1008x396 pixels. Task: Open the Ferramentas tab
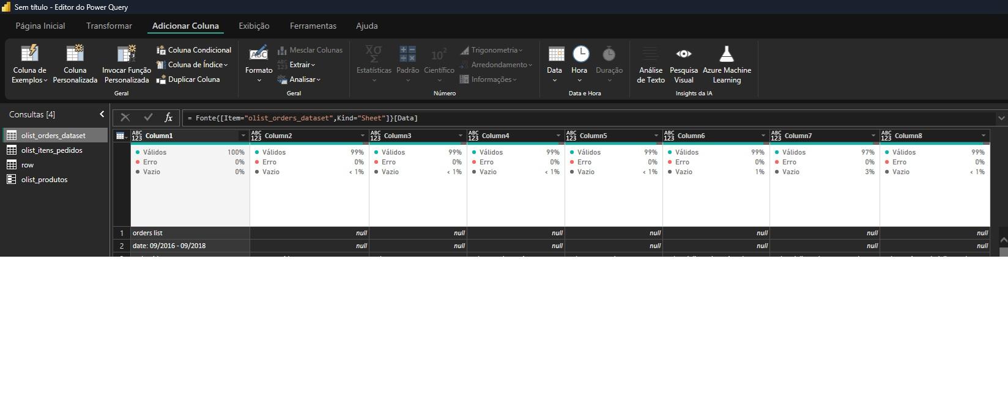[x=313, y=26]
